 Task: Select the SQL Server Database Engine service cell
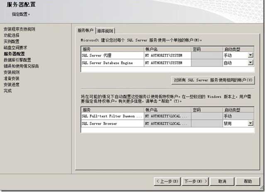[112, 63]
